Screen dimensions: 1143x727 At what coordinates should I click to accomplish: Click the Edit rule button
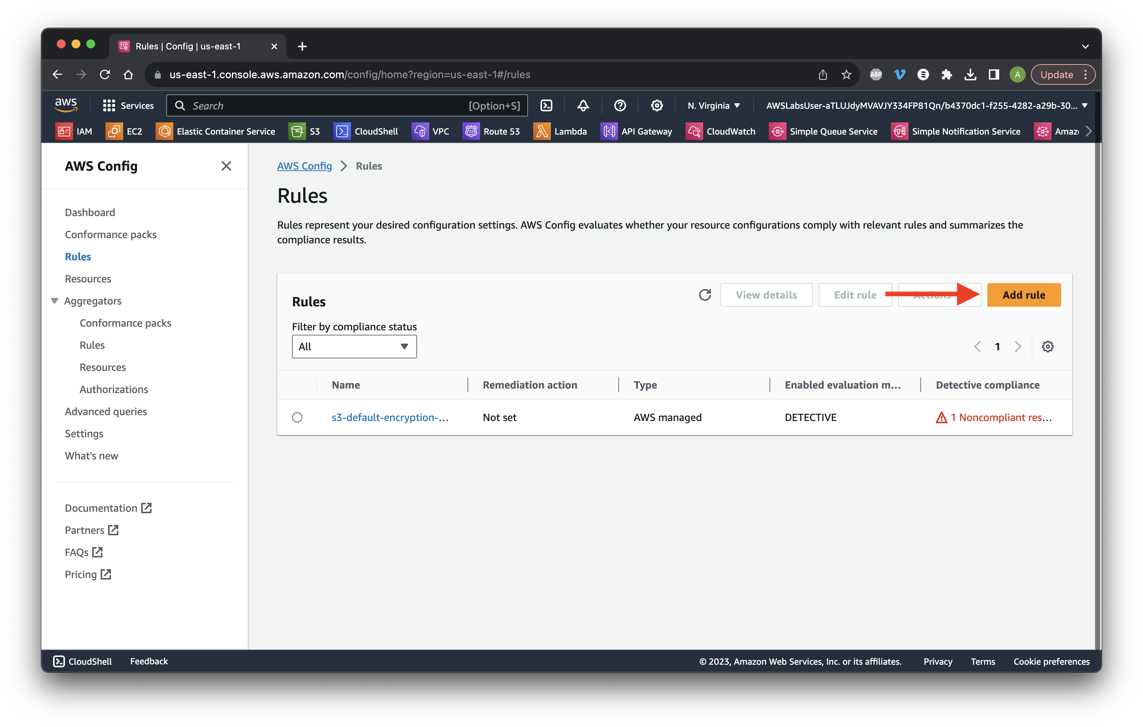pos(854,295)
